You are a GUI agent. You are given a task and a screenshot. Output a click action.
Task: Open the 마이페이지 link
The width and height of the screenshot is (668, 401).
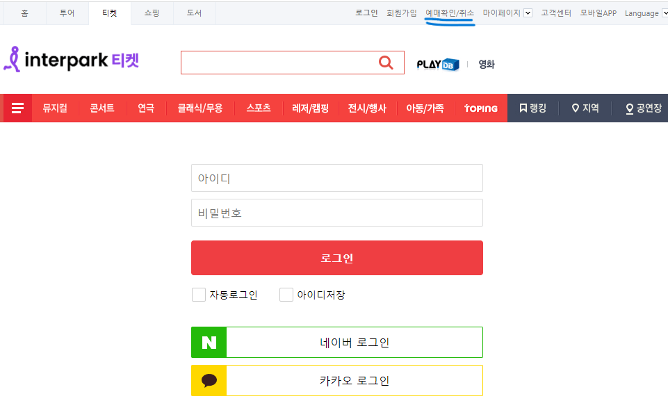pos(501,13)
